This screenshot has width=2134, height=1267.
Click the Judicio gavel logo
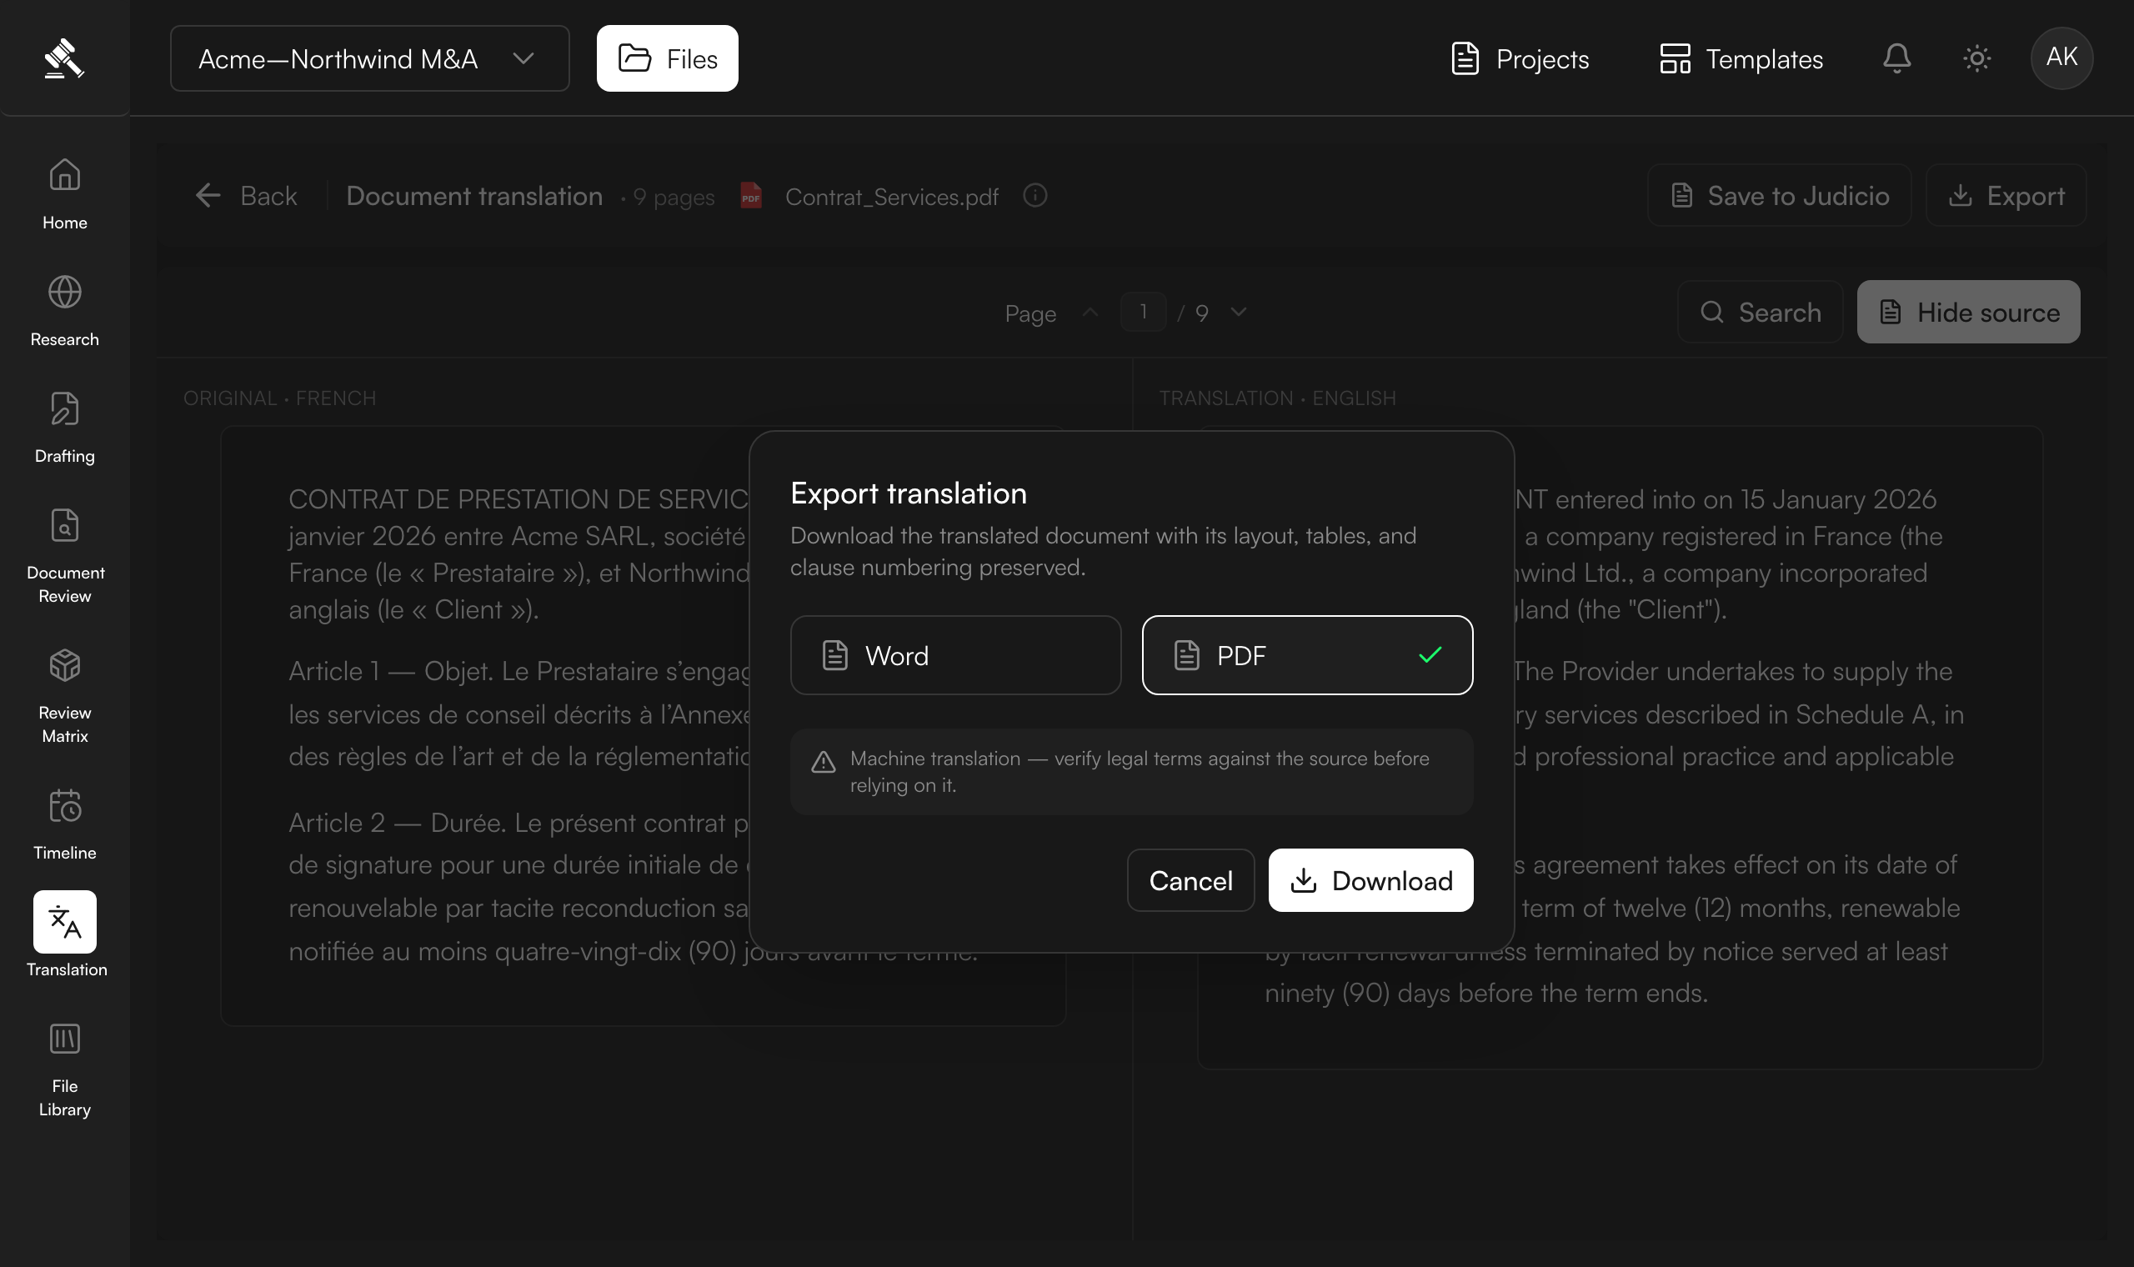(64, 58)
